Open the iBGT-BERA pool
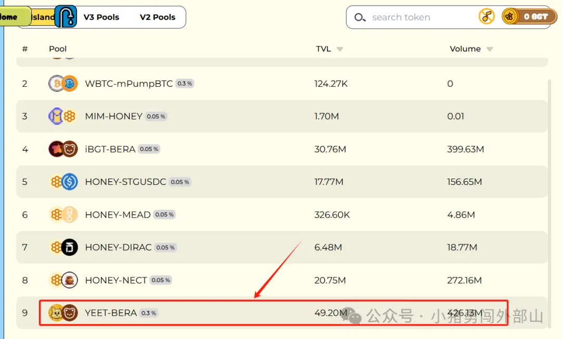Viewport: 562px width, 339px height. tap(282, 149)
